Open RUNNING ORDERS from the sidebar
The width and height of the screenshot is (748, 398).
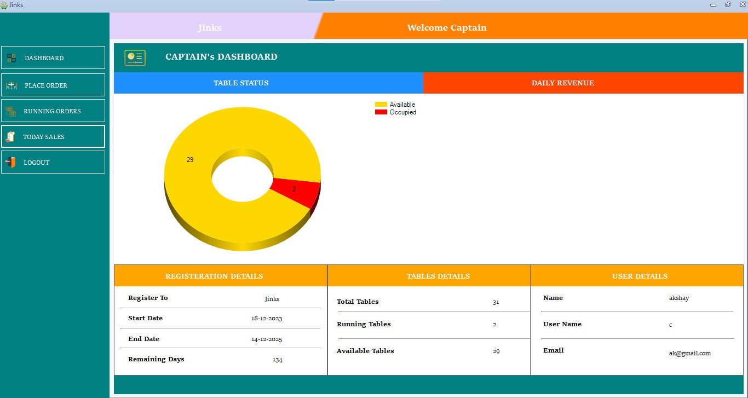pos(53,111)
